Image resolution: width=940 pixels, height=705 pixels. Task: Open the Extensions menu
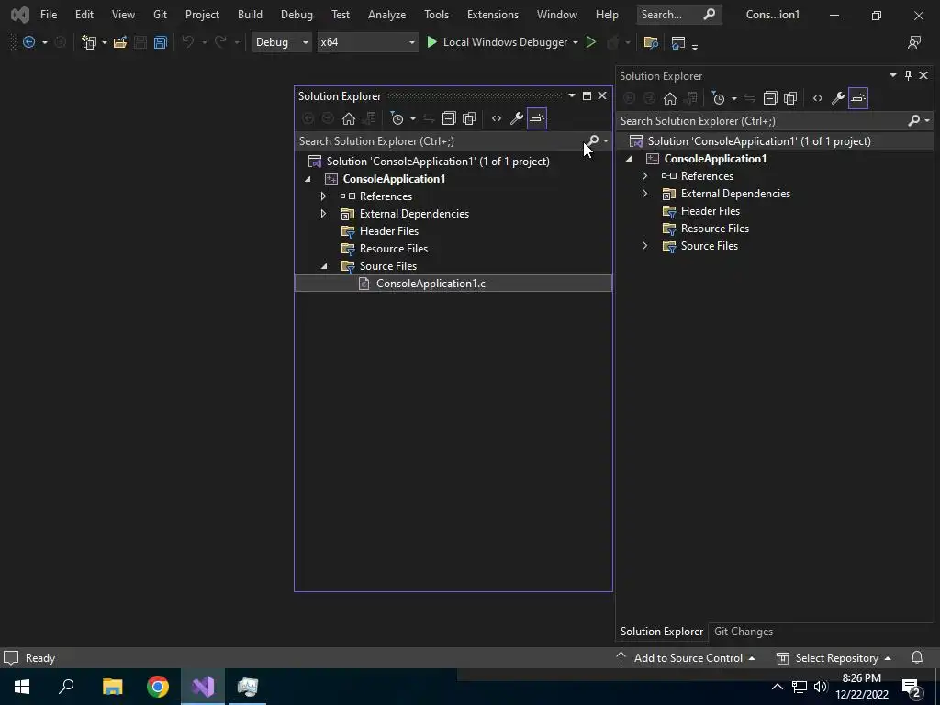pyautogui.click(x=493, y=15)
